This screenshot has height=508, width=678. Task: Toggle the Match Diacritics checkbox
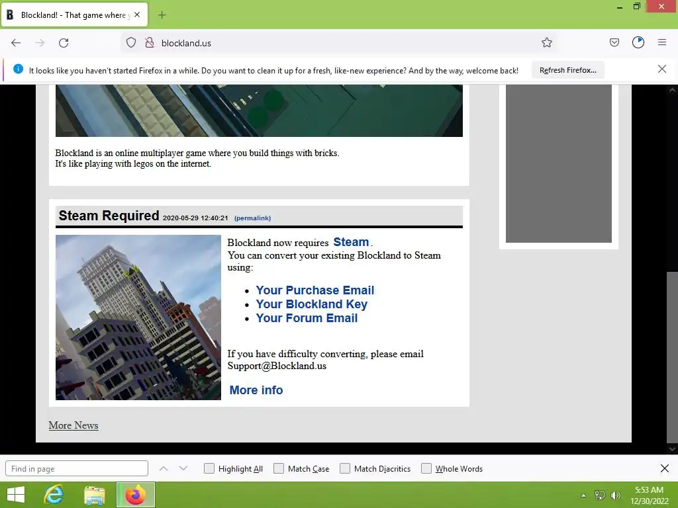[x=345, y=469]
